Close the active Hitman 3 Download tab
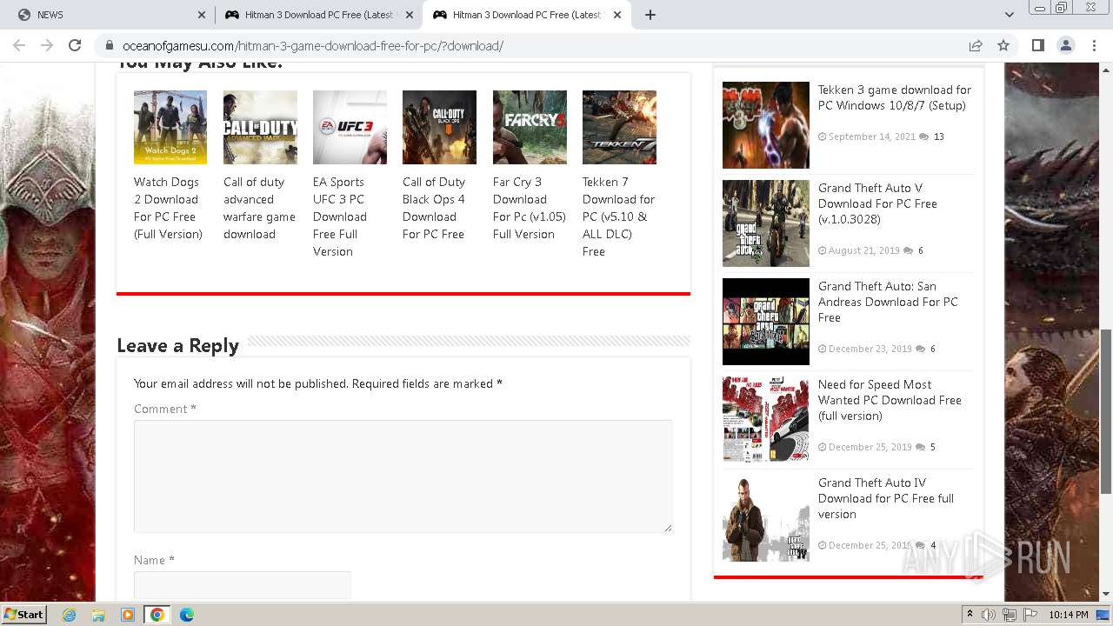The width and height of the screenshot is (1113, 626). tap(617, 15)
